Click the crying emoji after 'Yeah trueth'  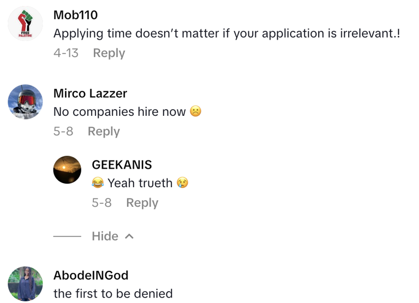tap(182, 183)
